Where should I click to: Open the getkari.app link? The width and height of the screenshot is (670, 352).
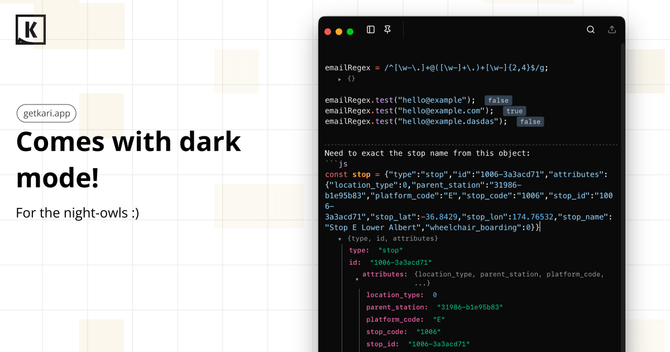point(46,113)
